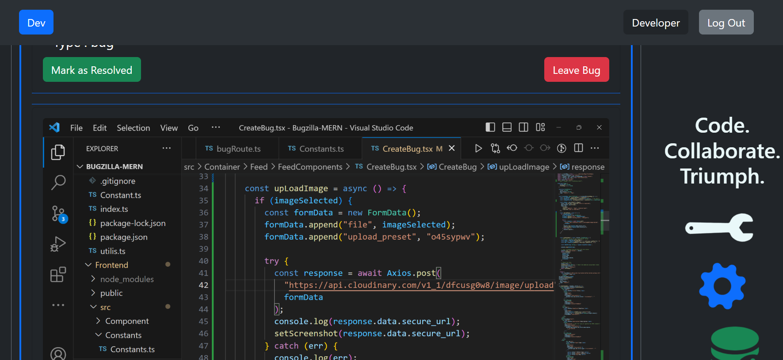Click the Leave Bug button

[x=576, y=70]
